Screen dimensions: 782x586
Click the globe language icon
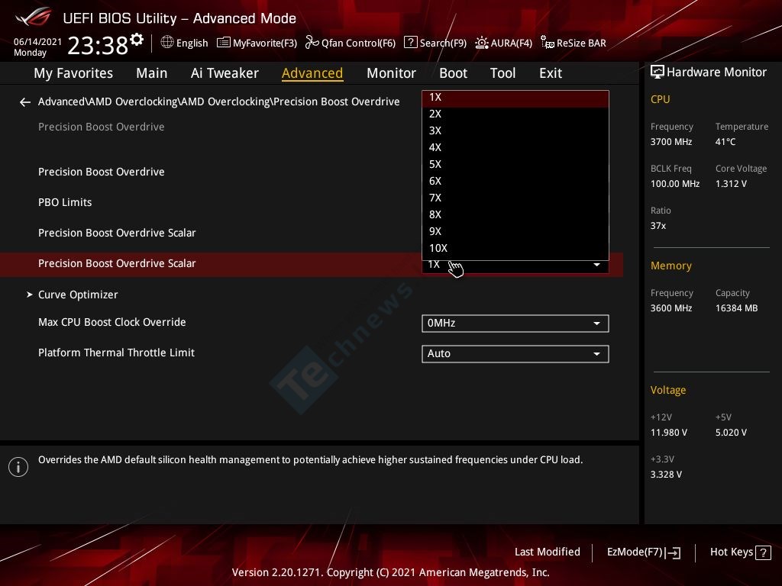(x=167, y=43)
